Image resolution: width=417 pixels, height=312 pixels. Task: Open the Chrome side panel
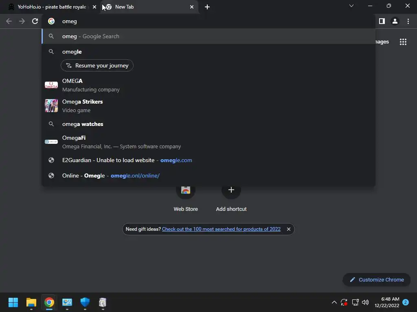(x=382, y=21)
